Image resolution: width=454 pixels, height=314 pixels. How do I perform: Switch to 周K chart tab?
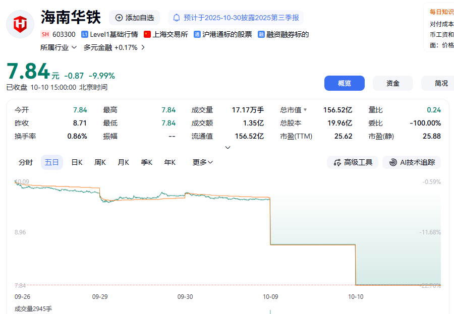100,162
